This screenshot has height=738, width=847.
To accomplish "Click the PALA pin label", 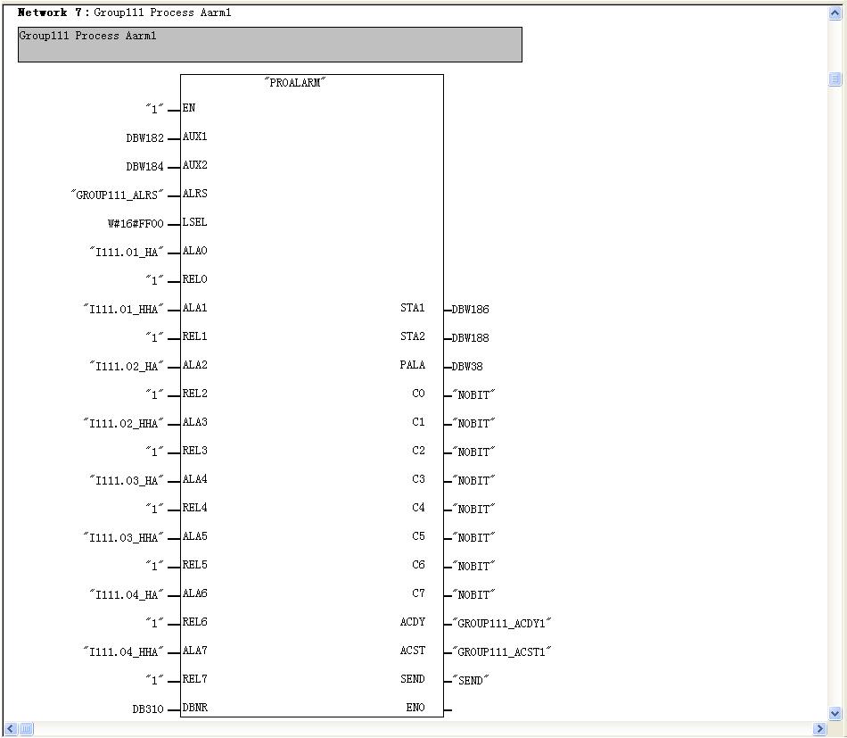I will (413, 365).
